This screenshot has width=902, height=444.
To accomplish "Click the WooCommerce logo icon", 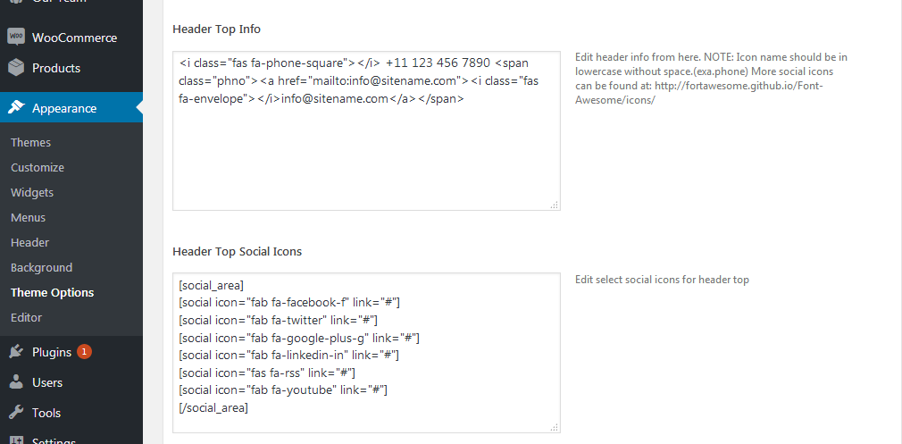I will 16,38.
